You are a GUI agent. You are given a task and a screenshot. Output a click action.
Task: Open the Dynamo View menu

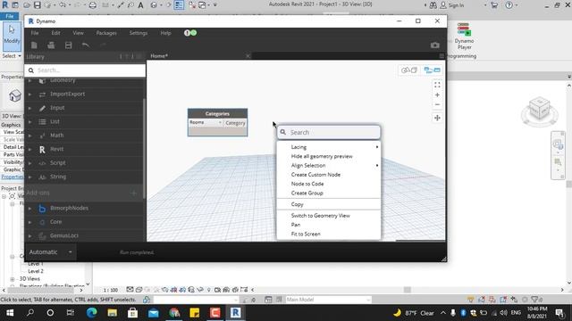pyautogui.click(x=78, y=33)
